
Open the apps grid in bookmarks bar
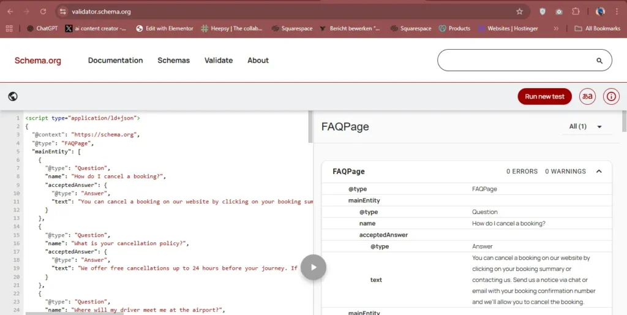(x=9, y=28)
